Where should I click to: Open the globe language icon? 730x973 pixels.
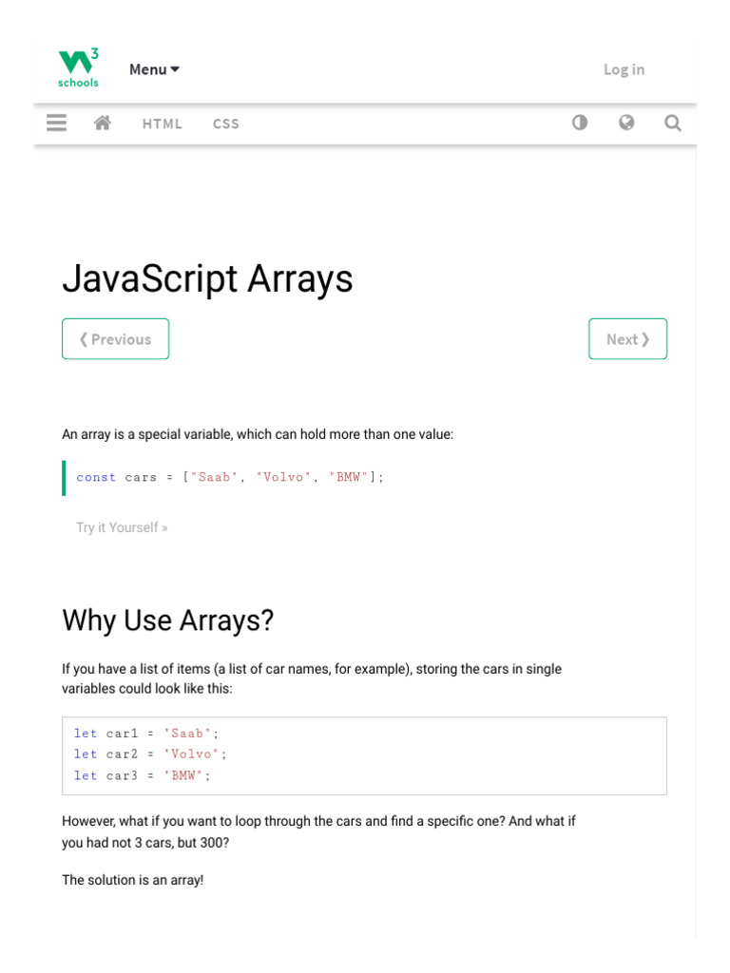pyautogui.click(x=626, y=123)
